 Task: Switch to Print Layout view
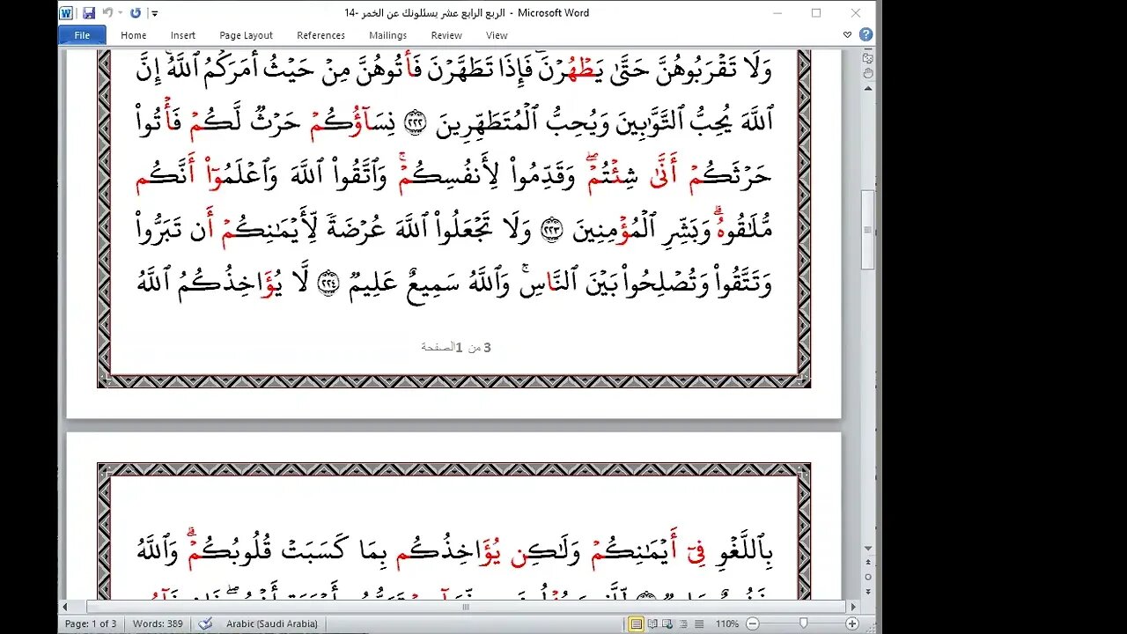click(636, 624)
